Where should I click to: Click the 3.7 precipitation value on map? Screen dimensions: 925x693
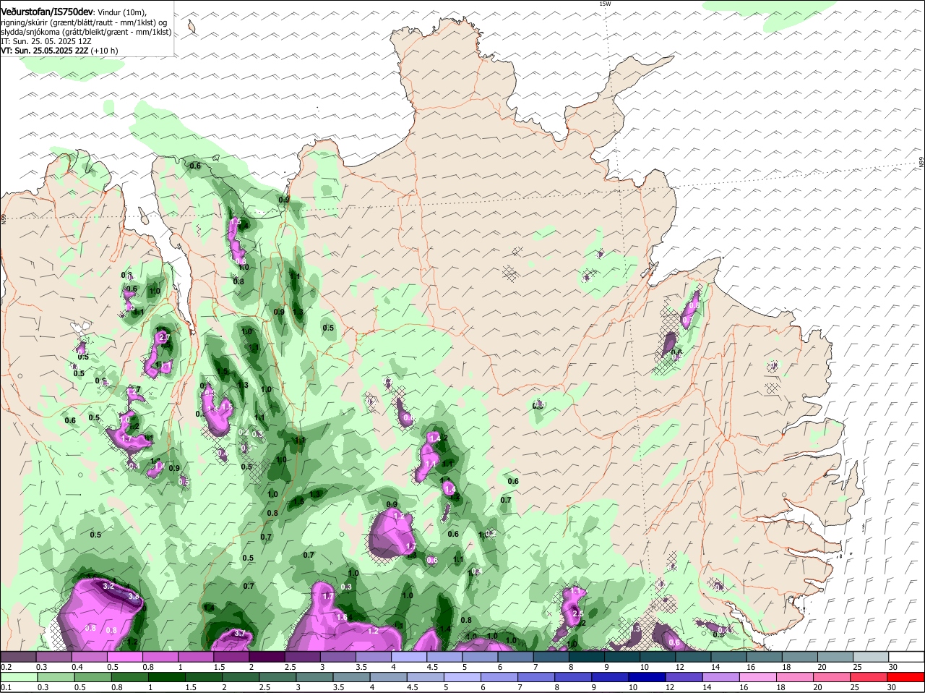click(240, 634)
